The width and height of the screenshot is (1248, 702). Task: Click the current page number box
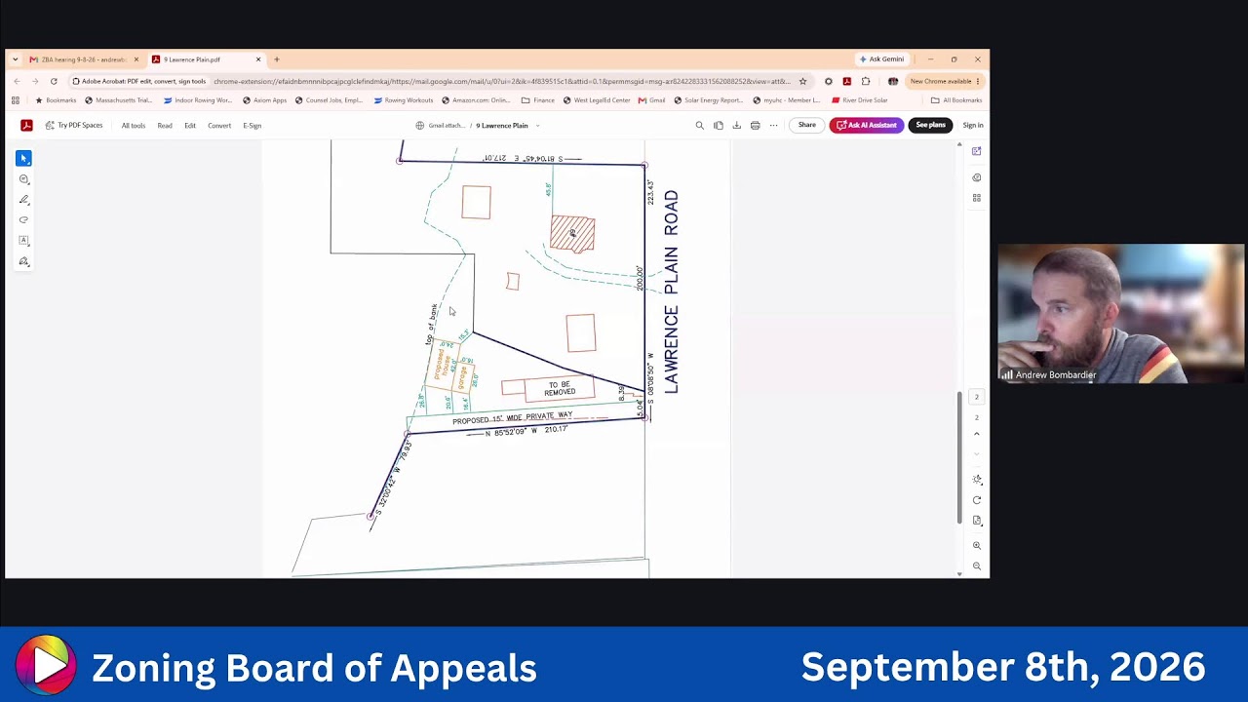coord(977,397)
